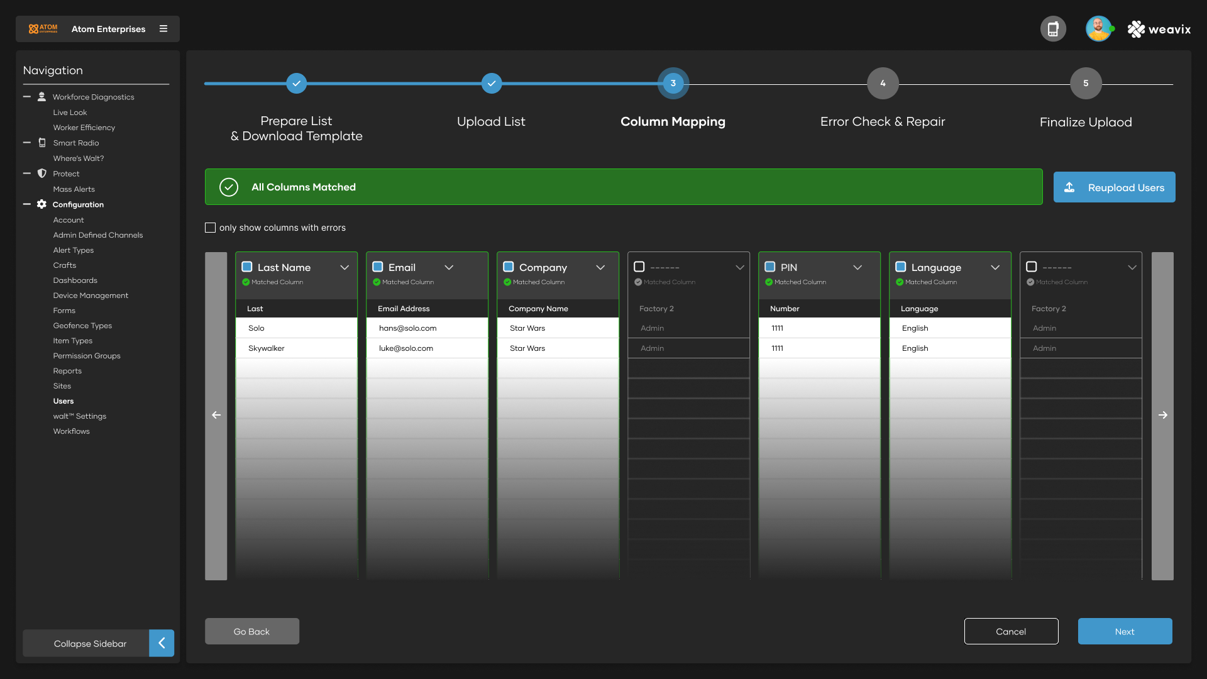Click the Cancel button
Viewport: 1207px width, 679px height.
point(1011,631)
